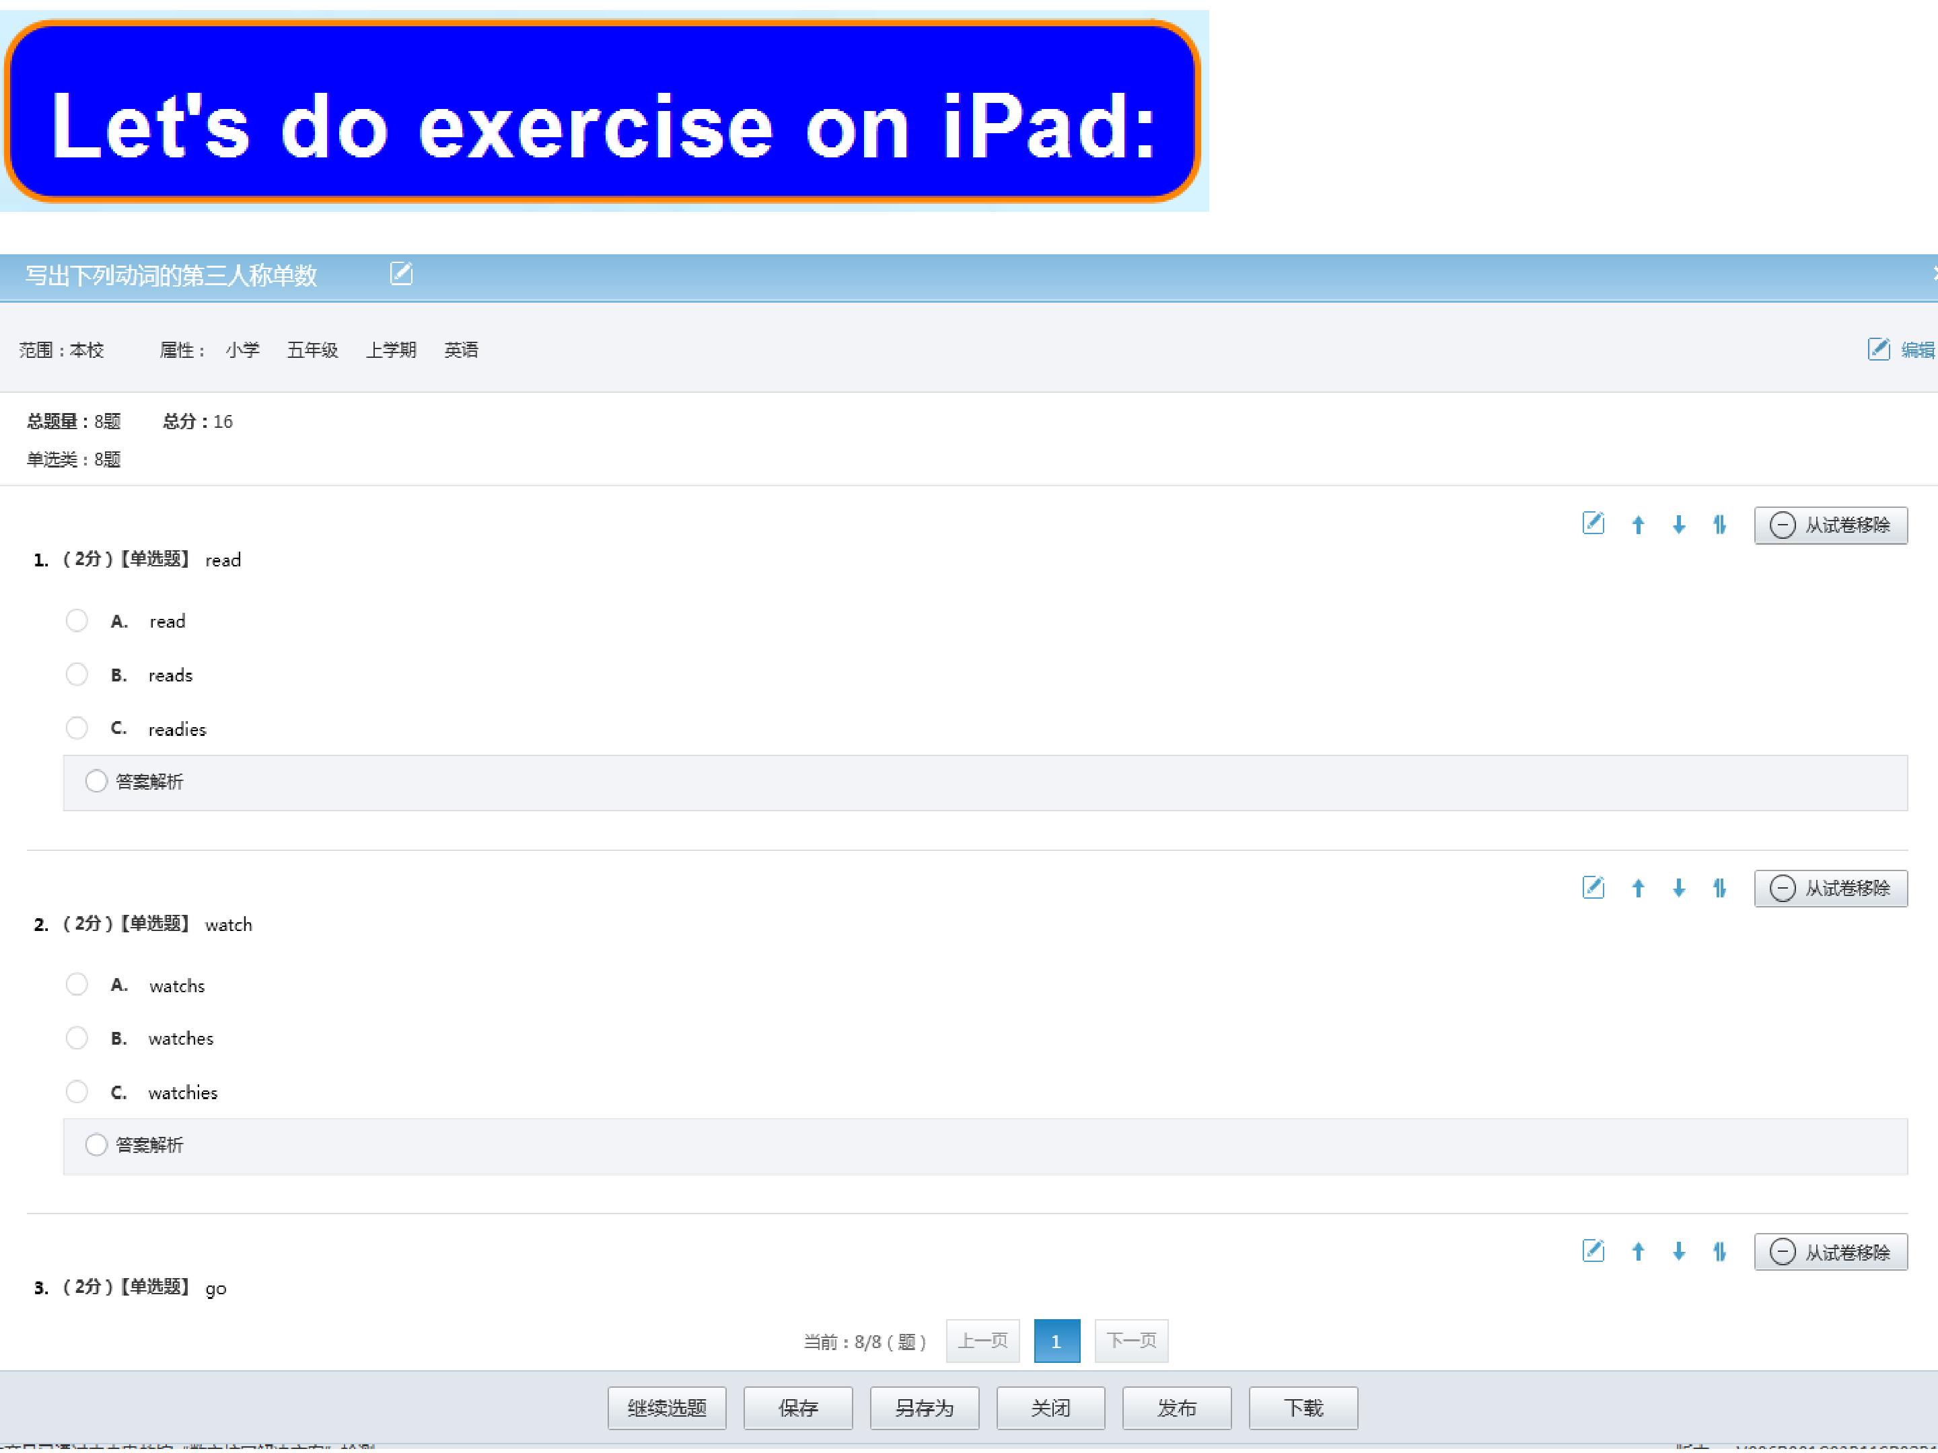Image resolution: width=1938 pixels, height=1453 pixels.
Task: Click edit pencil icon for question 1
Action: tap(1593, 524)
